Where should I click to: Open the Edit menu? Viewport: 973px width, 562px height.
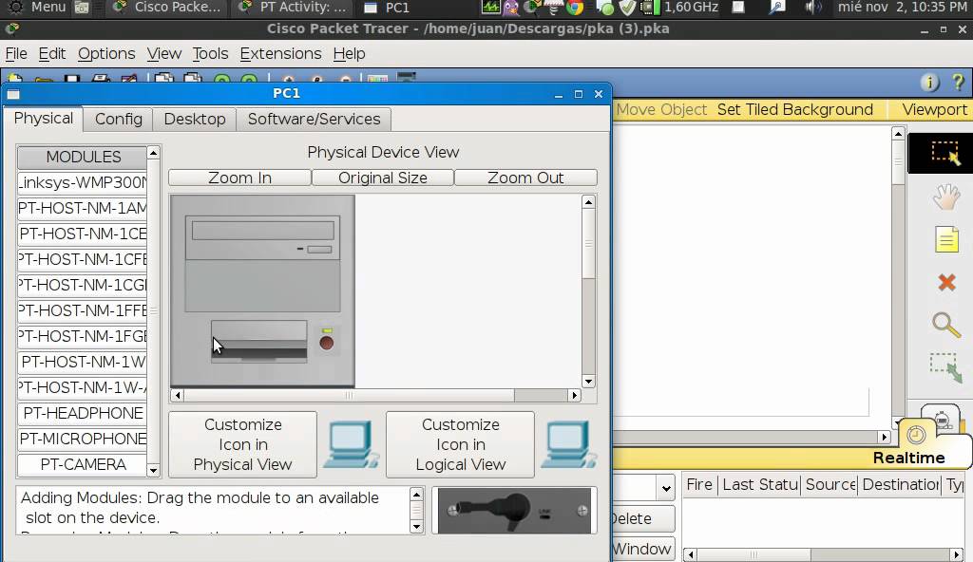click(51, 54)
